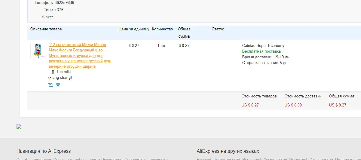Click the 'Cainiao Super Economy' shipping text

pos(263,46)
